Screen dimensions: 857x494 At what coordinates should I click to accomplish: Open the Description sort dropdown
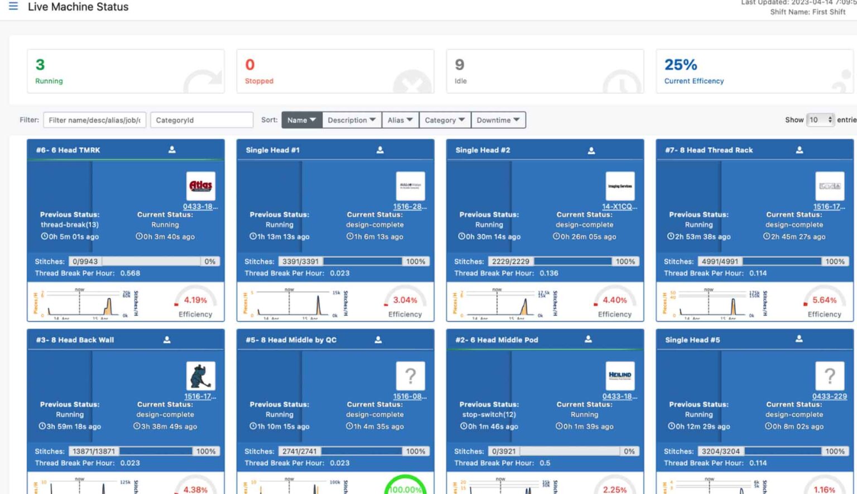coord(352,120)
